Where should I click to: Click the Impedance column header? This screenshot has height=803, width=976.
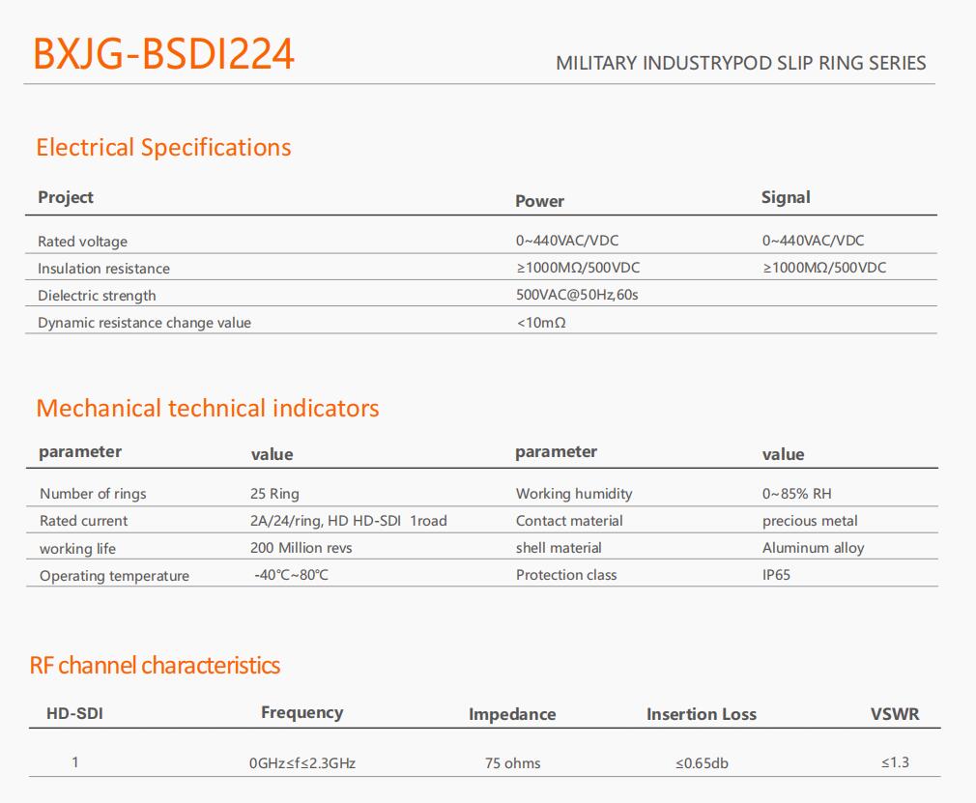click(512, 715)
